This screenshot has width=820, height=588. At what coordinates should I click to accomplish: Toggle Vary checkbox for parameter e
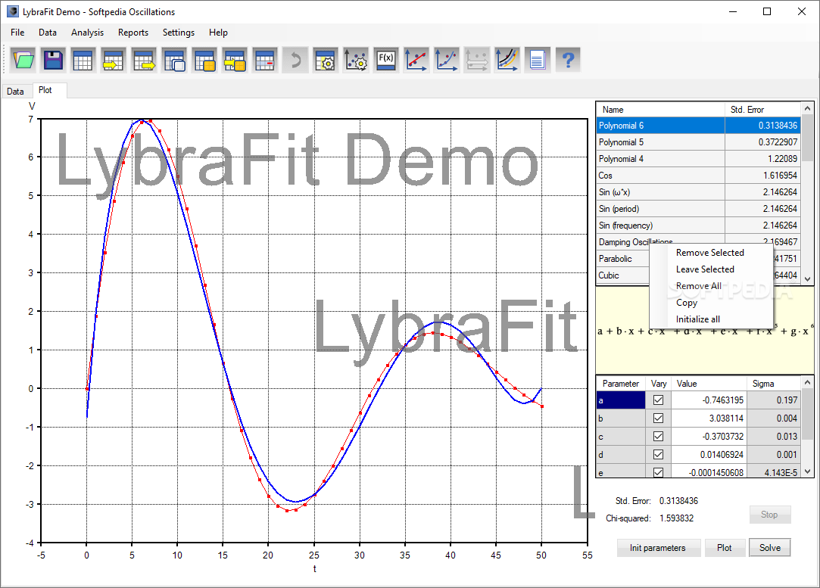pos(659,472)
